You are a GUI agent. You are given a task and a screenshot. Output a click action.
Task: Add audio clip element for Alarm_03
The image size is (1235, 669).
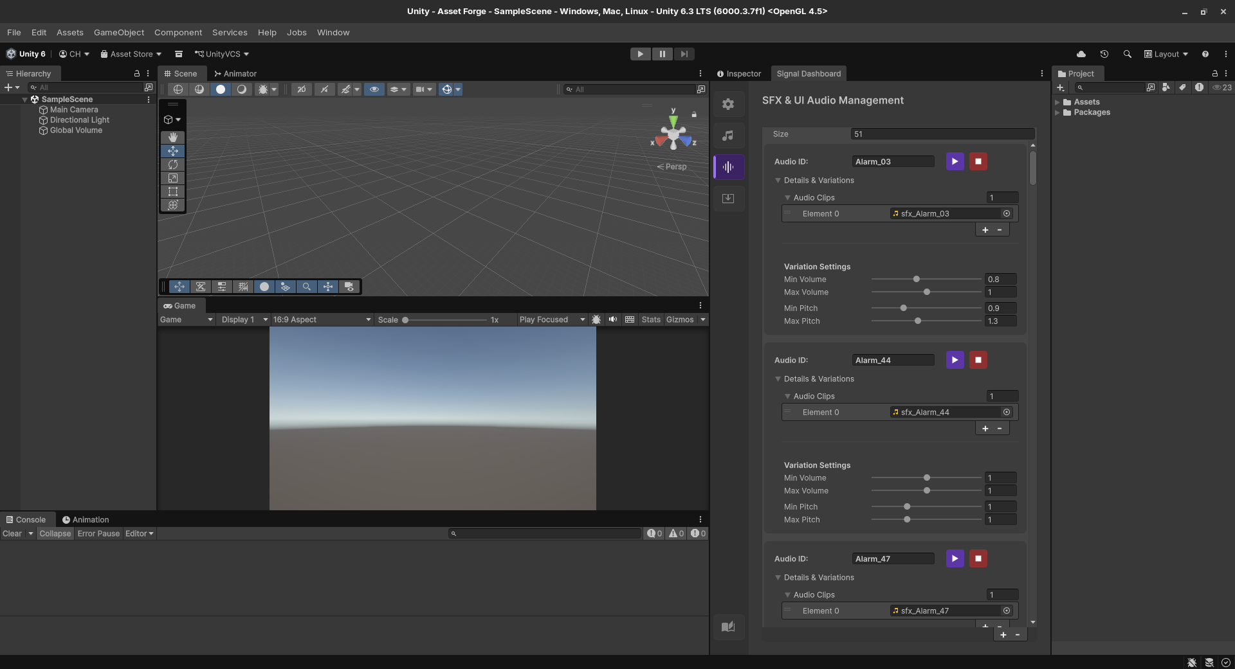coord(985,230)
